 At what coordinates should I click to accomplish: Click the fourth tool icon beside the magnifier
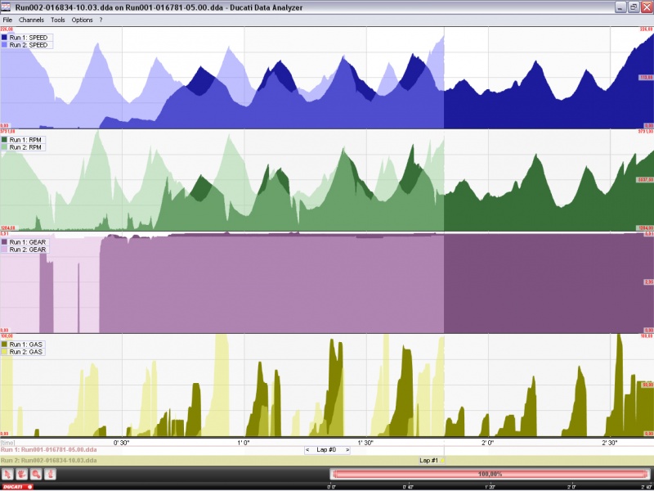50,474
